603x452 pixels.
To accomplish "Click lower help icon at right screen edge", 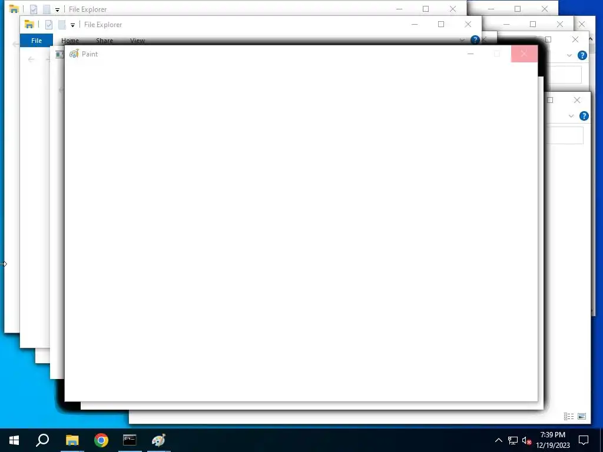I will (584, 116).
